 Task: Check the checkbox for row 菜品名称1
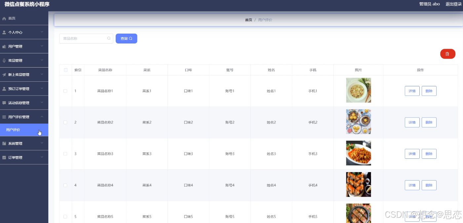coord(65,91)
